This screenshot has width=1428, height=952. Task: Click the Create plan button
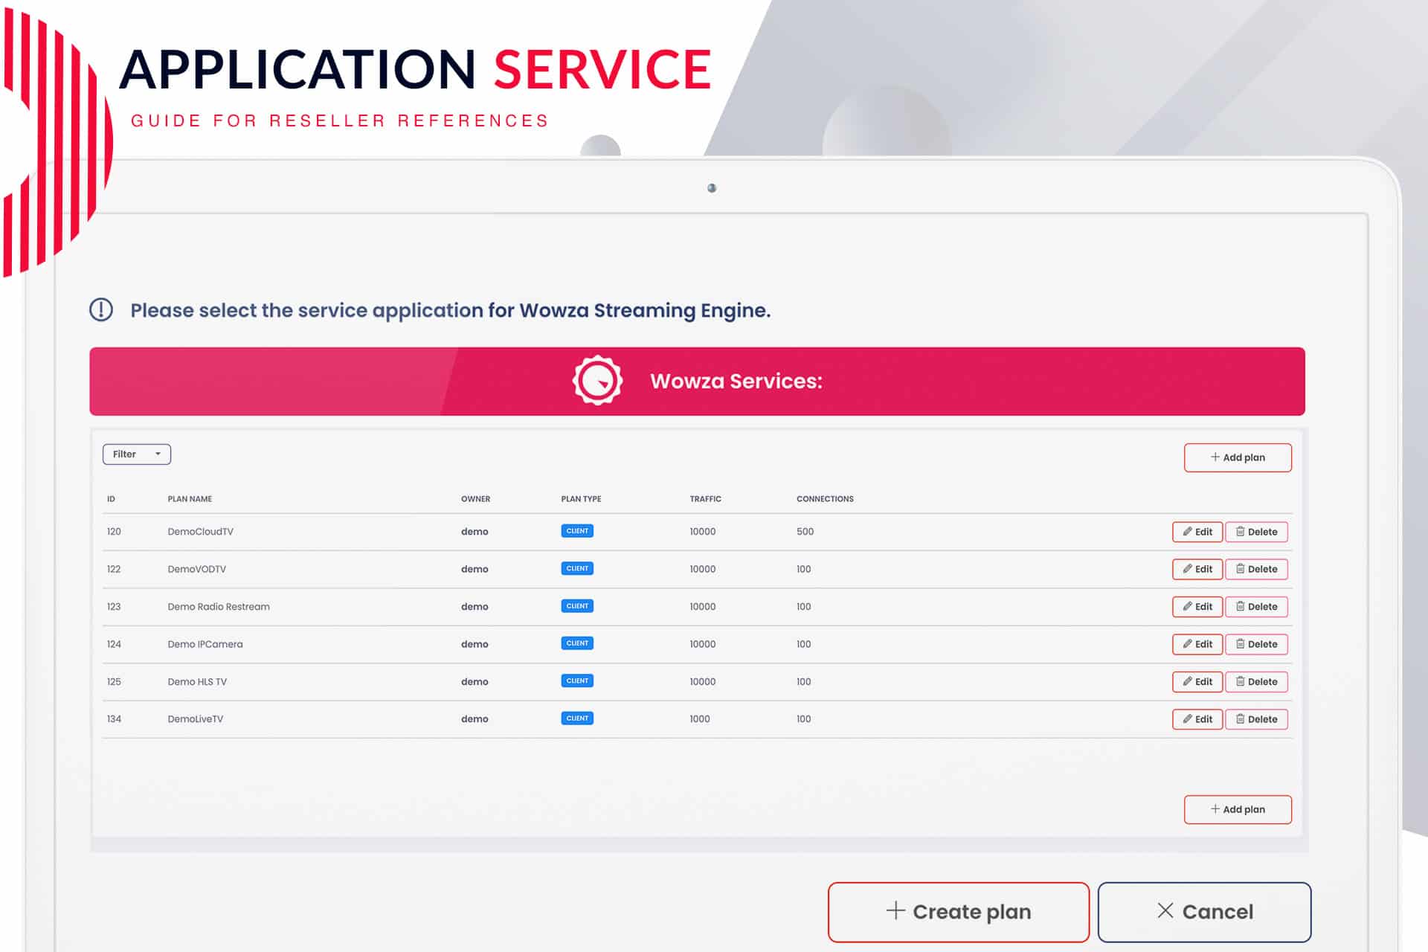click(959, 912)
